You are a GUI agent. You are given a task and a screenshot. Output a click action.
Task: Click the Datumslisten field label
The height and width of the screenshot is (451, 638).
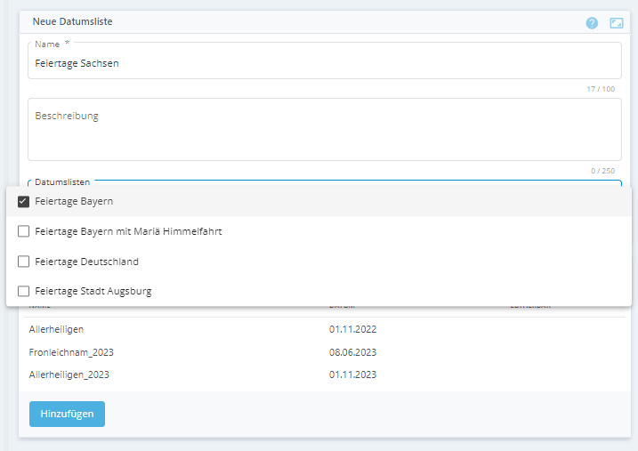click(x=62, y=181)
